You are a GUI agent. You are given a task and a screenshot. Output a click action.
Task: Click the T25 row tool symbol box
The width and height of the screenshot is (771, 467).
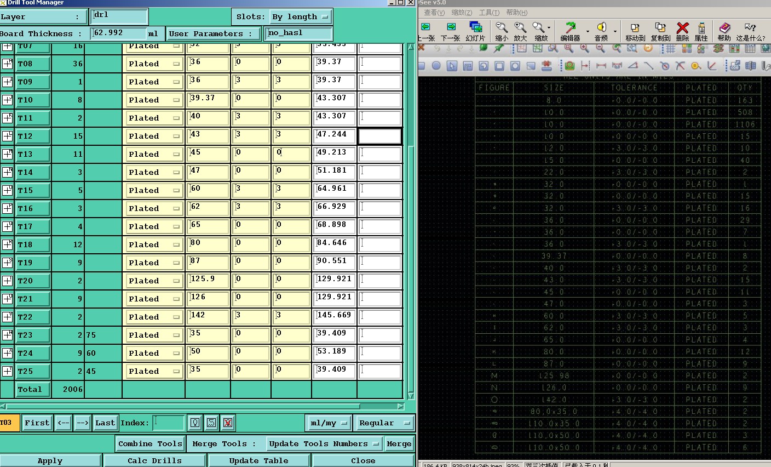7,371
